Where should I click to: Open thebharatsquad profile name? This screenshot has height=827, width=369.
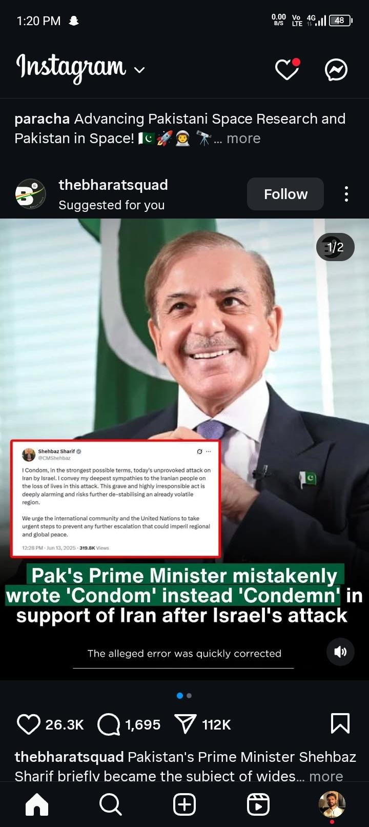[113, 185]
